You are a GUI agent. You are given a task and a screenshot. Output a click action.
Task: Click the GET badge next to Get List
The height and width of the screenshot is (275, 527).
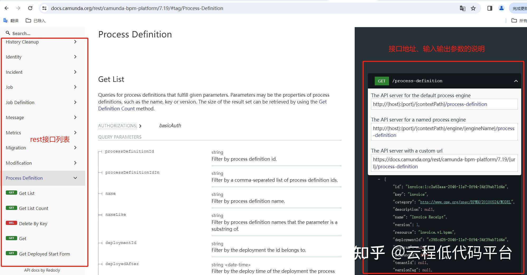pos(11,193)
